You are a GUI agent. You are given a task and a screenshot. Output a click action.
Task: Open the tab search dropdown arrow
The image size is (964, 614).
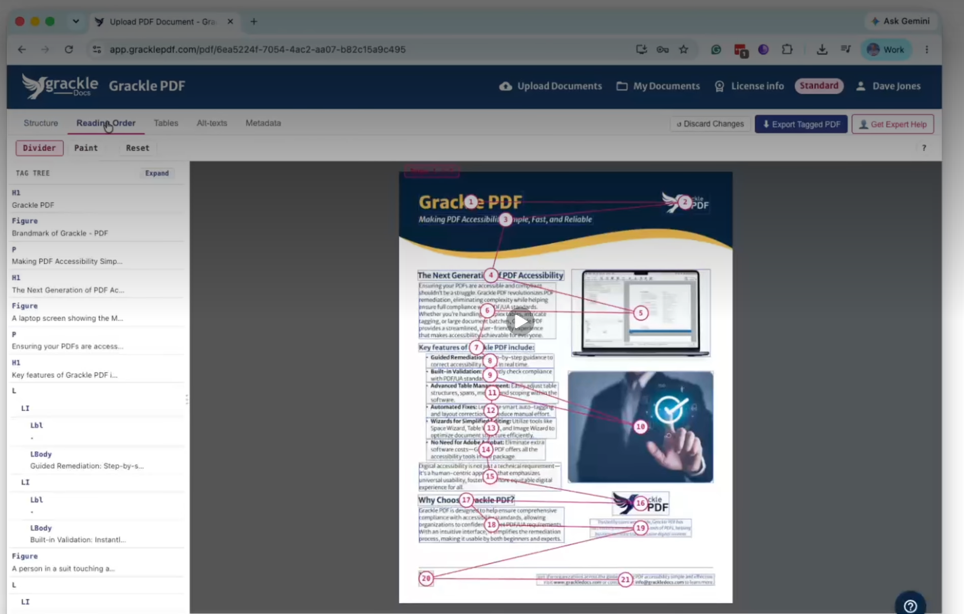click(76, 21)
